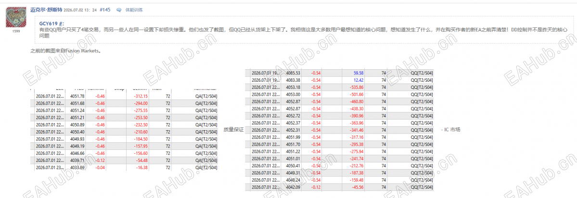Select price 4083.38 in the QQ table
Viewport: 577px width, 198px height.
click(293, 80)
